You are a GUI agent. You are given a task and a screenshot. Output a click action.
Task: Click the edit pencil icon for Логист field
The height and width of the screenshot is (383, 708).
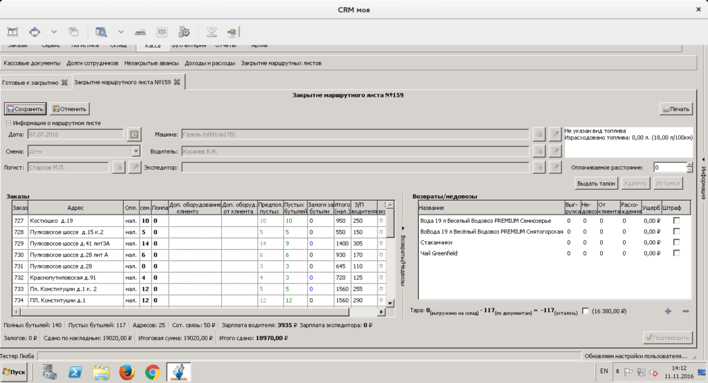click(135, 167)
